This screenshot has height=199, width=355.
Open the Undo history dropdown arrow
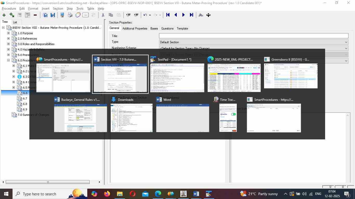pyautogui.click(x=150, y=15)
